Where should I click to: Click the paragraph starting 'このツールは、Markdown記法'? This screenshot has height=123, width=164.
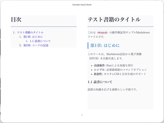point(115,56)
